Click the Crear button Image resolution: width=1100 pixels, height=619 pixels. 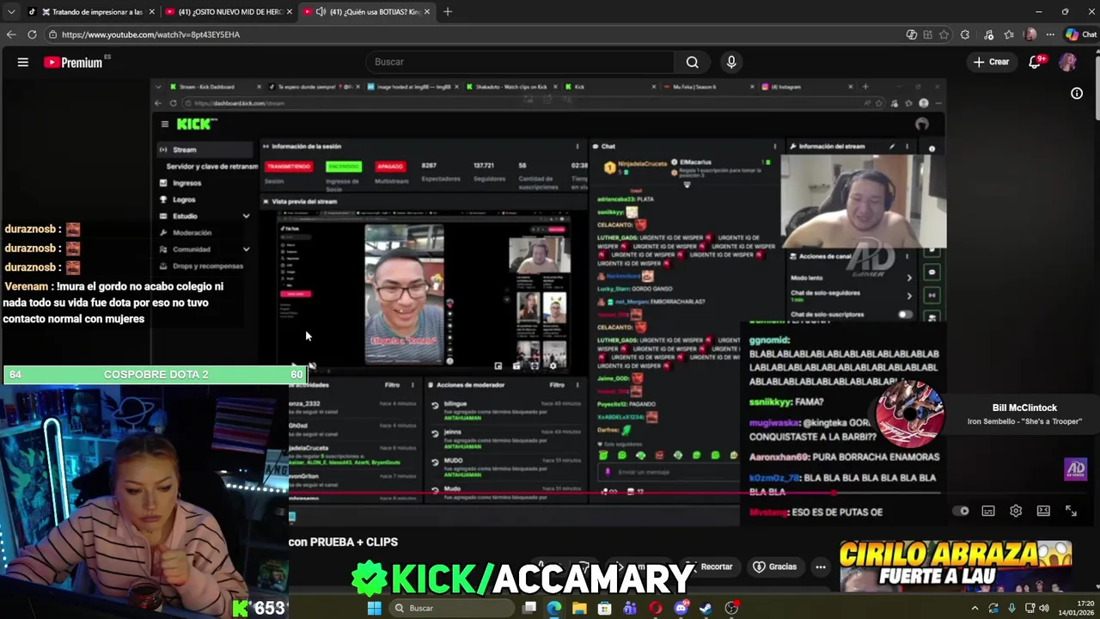click(991, 62)
